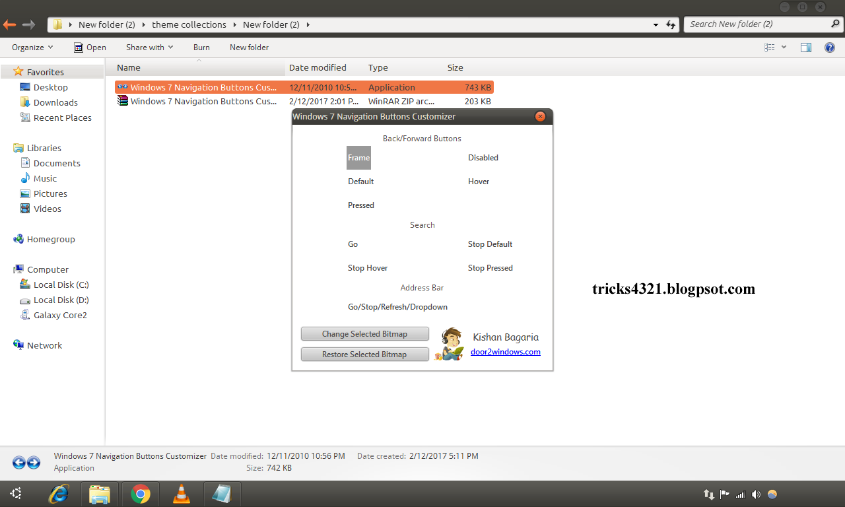Sort files by the Type column
This screenshot has width=845, height=507.
click(378, 67)
